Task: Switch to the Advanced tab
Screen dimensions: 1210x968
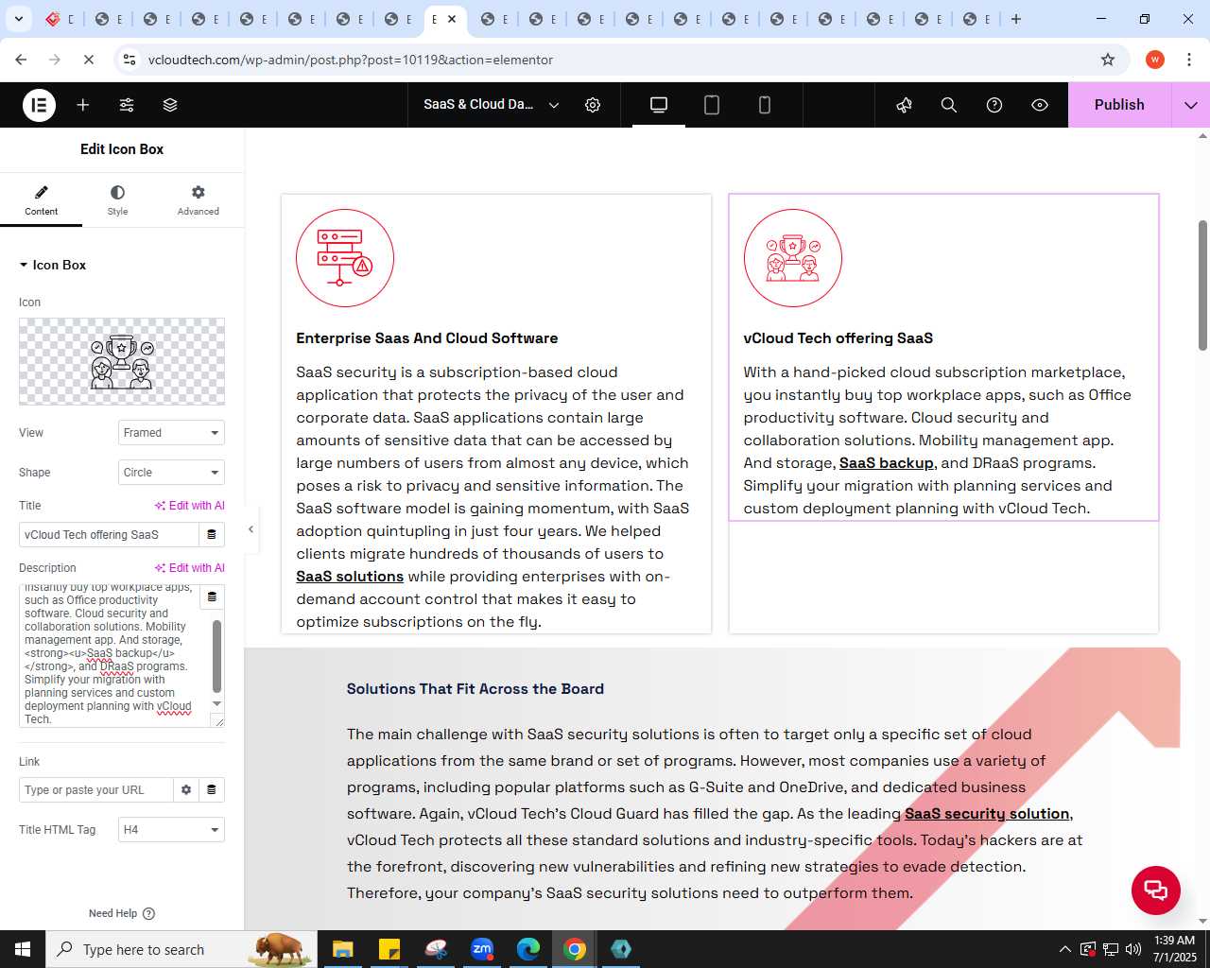Action: [199, 200]
